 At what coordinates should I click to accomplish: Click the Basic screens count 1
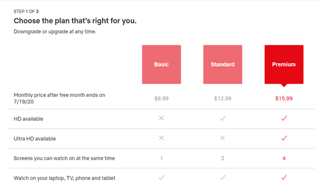162,158
